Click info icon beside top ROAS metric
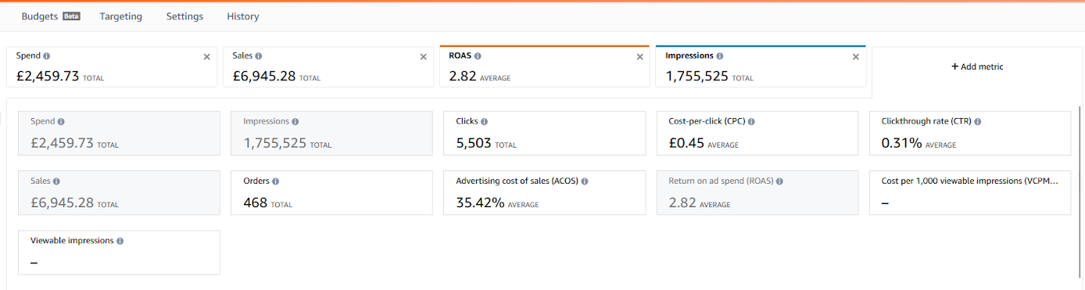1085x290 pixels. [x=478, y=56]
